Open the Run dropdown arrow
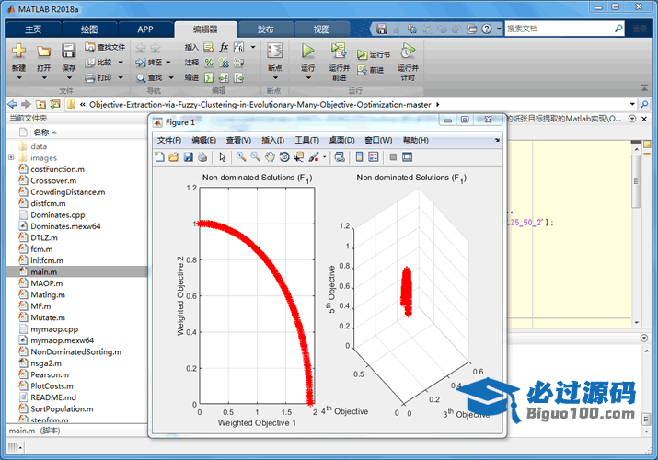The image size is (658, 460). tap(308, 78)
